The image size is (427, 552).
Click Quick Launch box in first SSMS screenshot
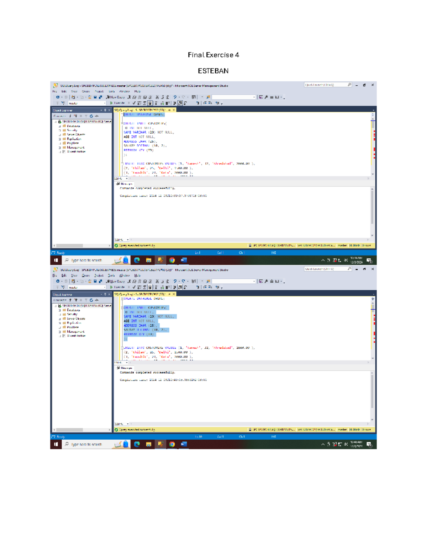pyautogui.click(x=328, y=85)
